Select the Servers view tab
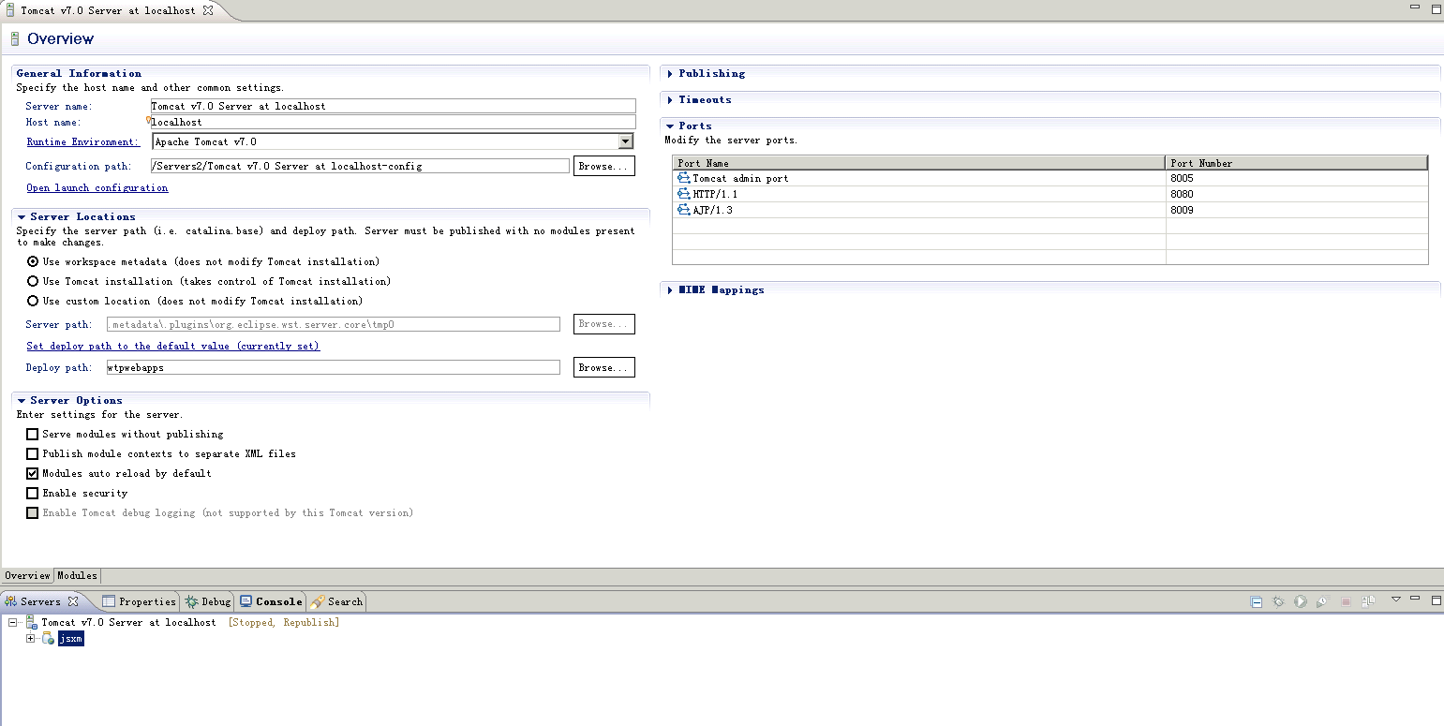The height and width of the screenshot is (726, 1444). tap(40, 601)
